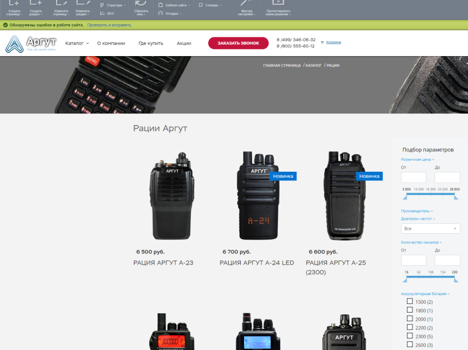The height and width of the screenshot is (350, 468).
Task: Click the 'Новинка' badge on А-25
Action: click(369, 176)
